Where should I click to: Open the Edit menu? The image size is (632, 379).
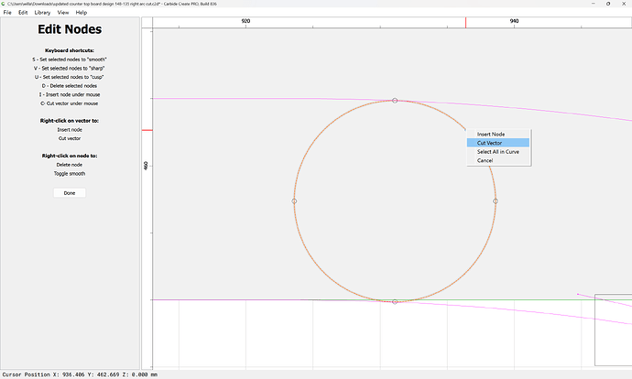23,13
